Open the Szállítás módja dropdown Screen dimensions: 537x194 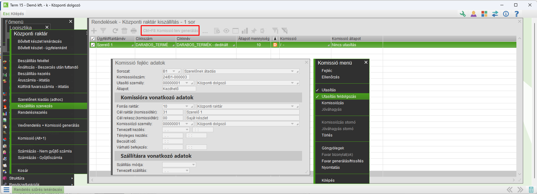(194, 165)
